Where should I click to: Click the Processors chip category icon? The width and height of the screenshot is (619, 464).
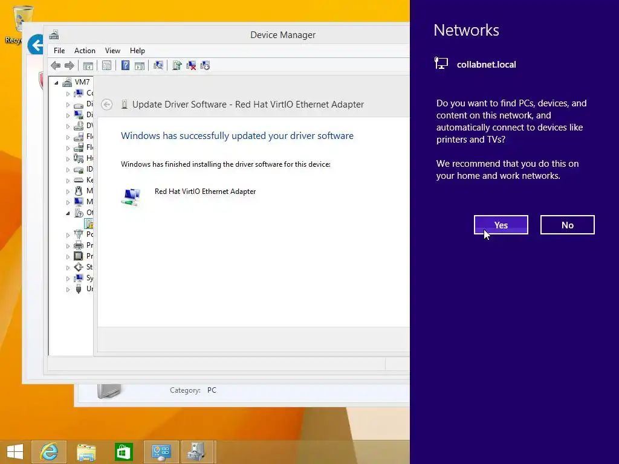(79, 256)
